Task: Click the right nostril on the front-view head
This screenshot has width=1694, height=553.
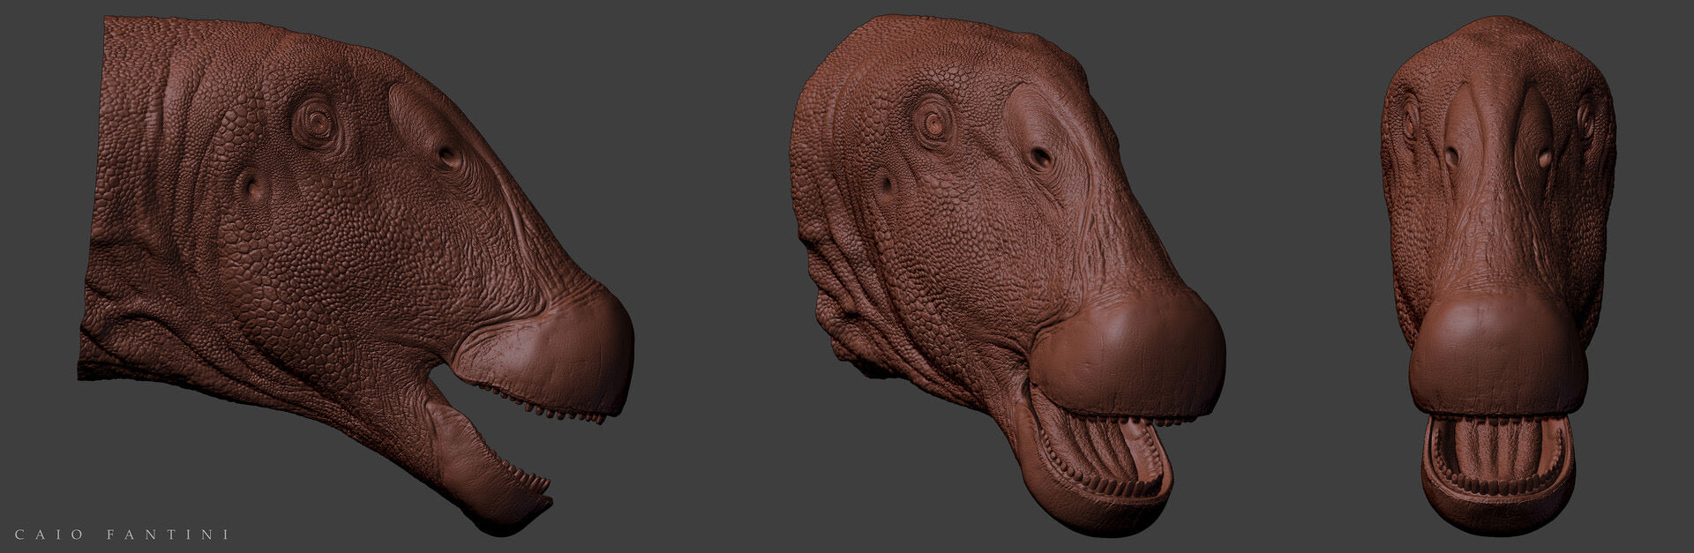Action: (1547, 157)
